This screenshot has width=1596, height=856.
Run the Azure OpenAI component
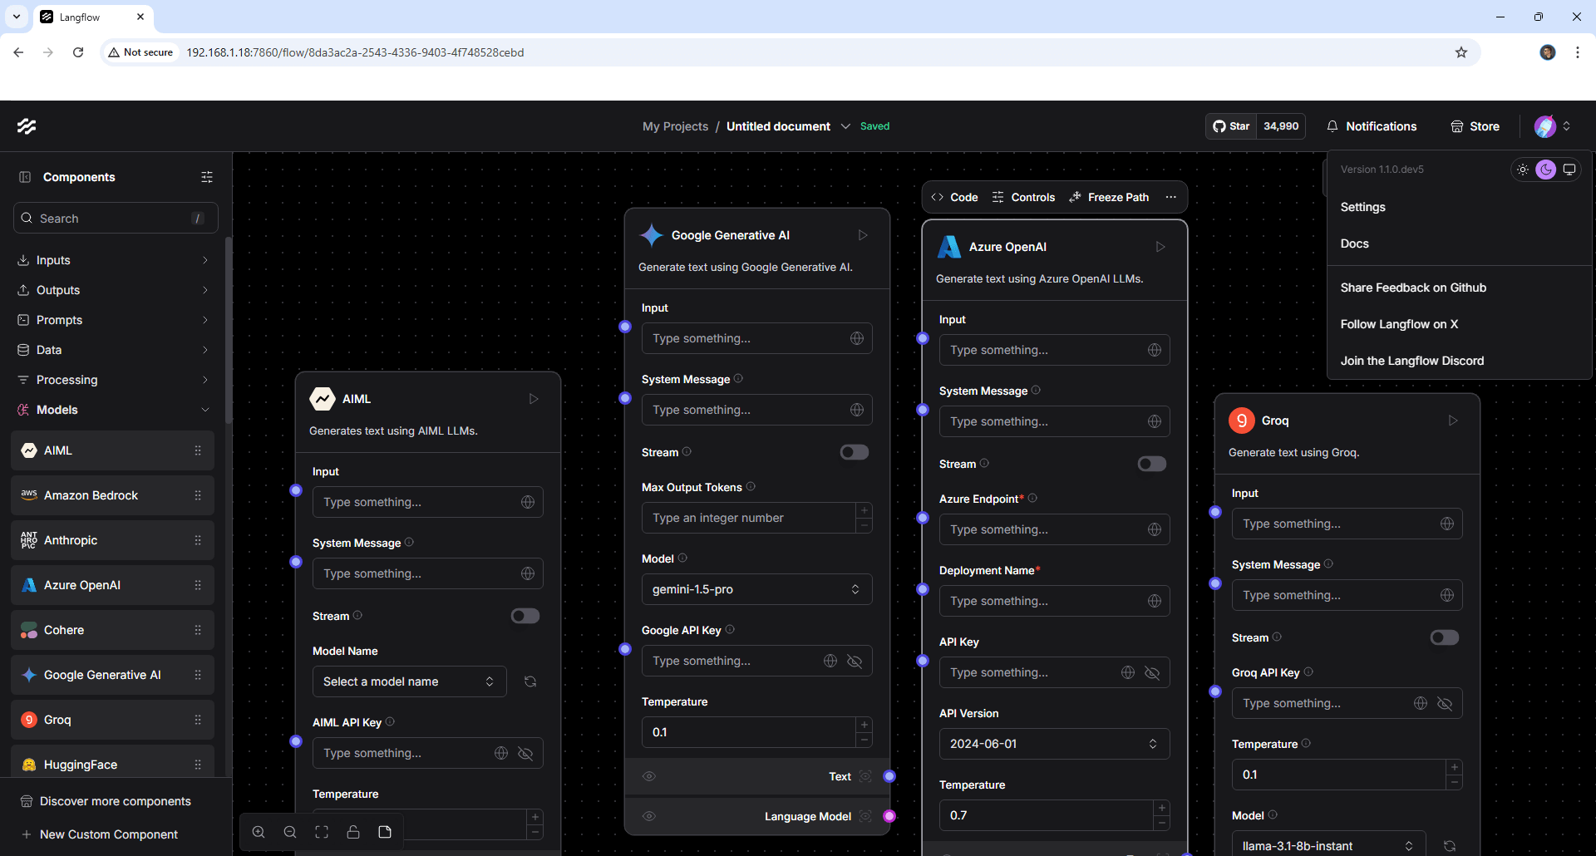coord(1160,247)
